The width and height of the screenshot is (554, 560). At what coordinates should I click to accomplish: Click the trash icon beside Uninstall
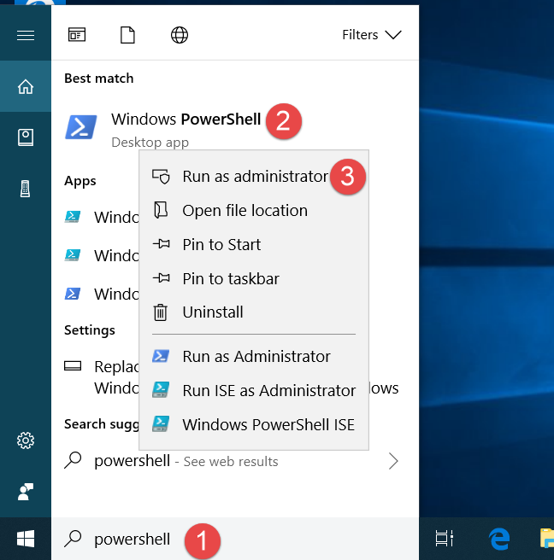[x=160, y=312]
